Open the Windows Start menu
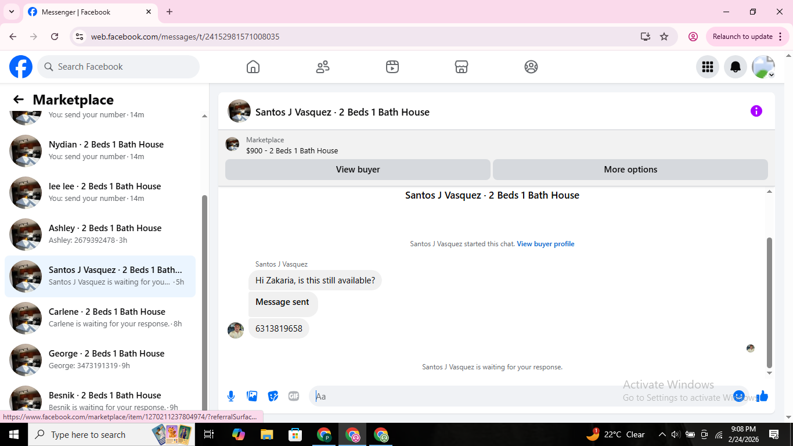Image resolution: width=793 pixels, height=446 pixels. [x=14, y=434]
